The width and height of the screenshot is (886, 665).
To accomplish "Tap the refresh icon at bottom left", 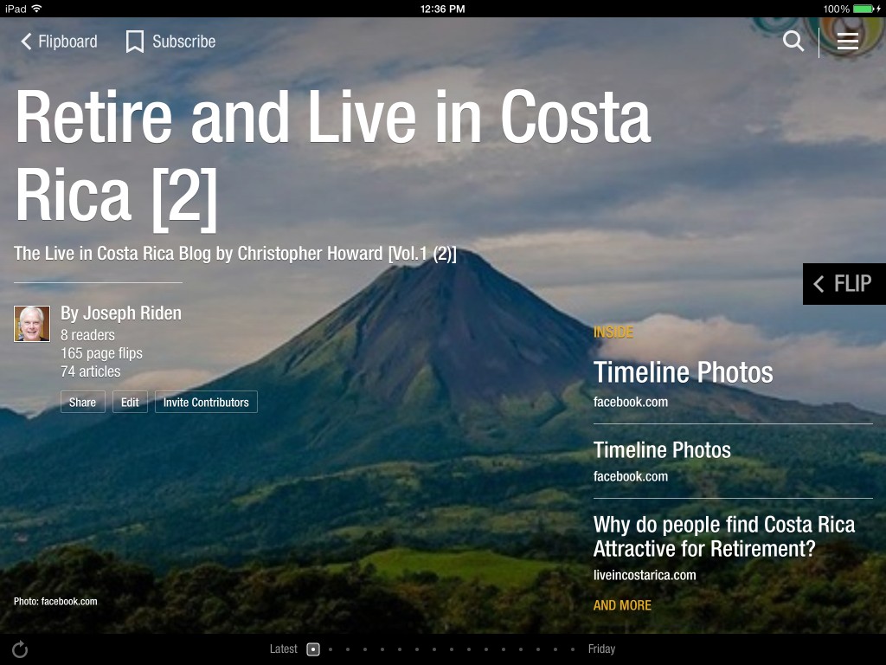I will click(22, 648).
